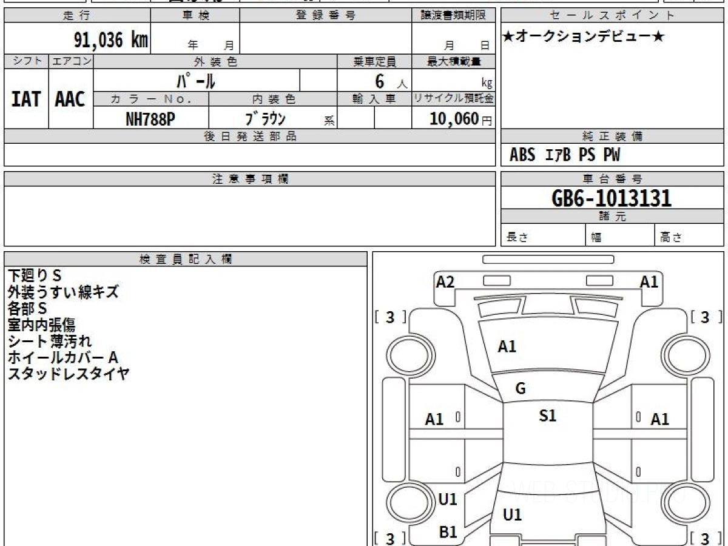The width and height of the screenshot is (728, 546).
Task: Click the A2 damage mark on the bumper
Action: [x=445, y=281]
